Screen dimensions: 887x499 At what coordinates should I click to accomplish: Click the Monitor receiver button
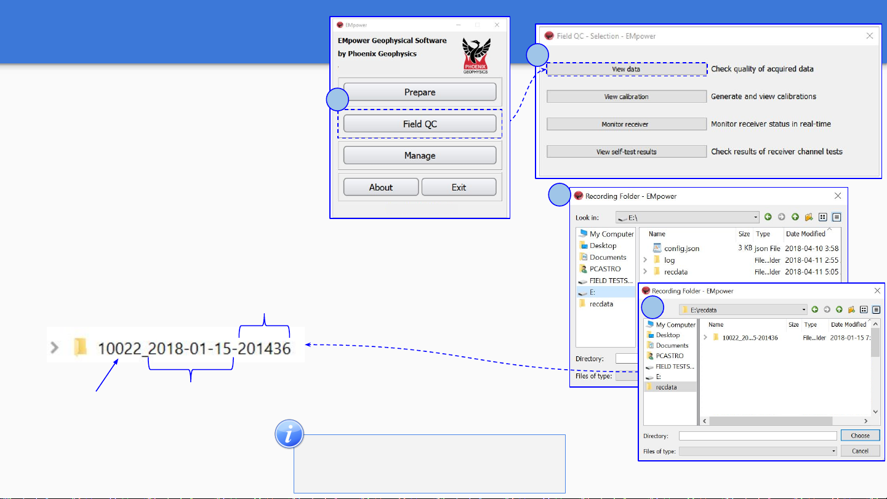[627, 124]
